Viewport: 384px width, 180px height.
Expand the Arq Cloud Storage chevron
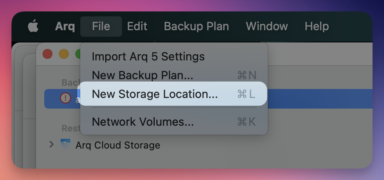[51, 144]
